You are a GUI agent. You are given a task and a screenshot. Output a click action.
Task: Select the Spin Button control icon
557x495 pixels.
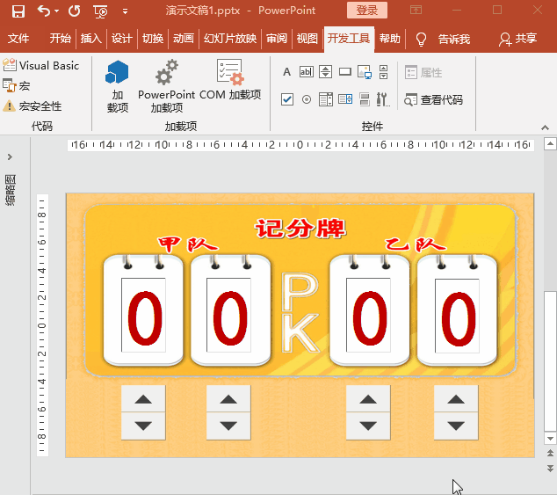point(325,72)
